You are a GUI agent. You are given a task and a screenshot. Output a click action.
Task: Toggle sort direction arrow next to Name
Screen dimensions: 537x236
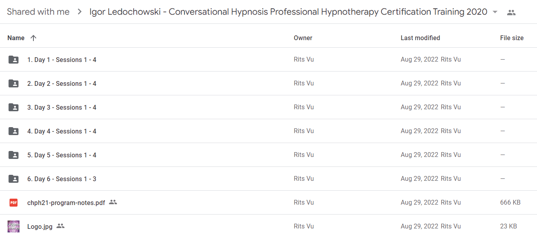pos(33,38)
